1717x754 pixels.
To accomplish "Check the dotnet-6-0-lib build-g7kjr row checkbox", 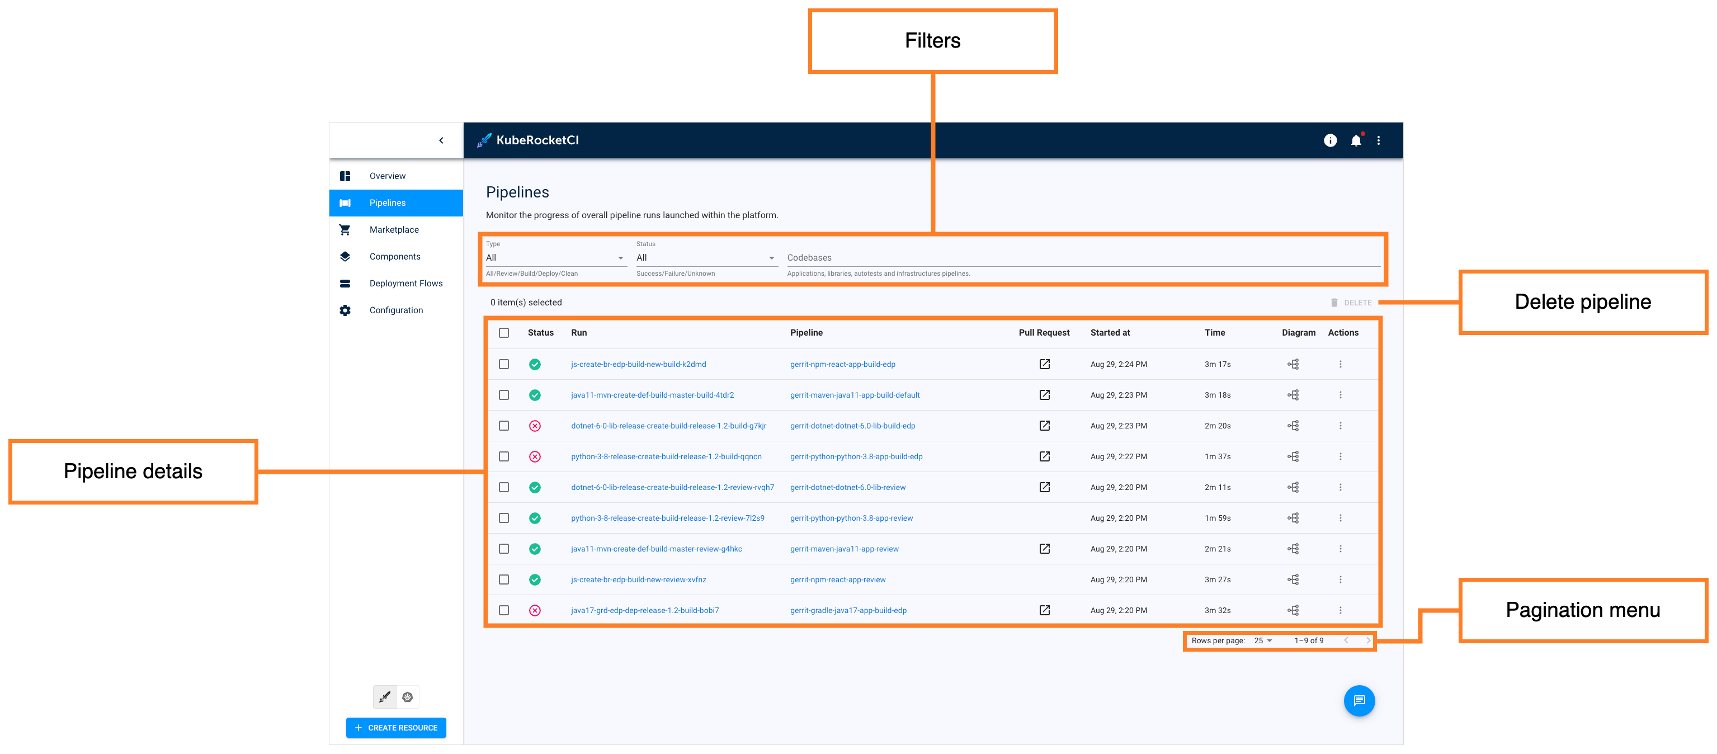I will point(504,425).
